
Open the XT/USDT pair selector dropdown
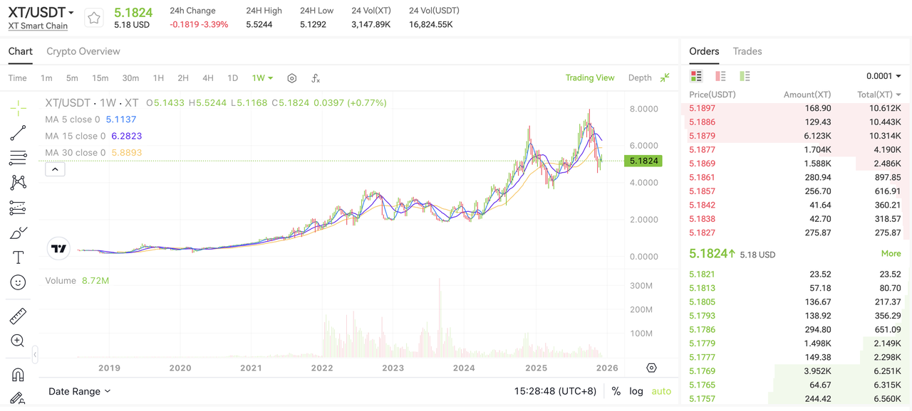point(41,12)
